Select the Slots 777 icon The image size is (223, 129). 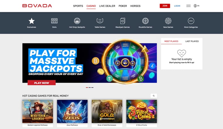(54, 21)
